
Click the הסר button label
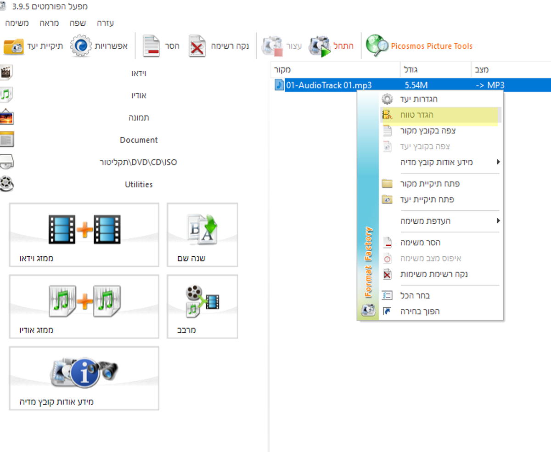coord(172,46)
